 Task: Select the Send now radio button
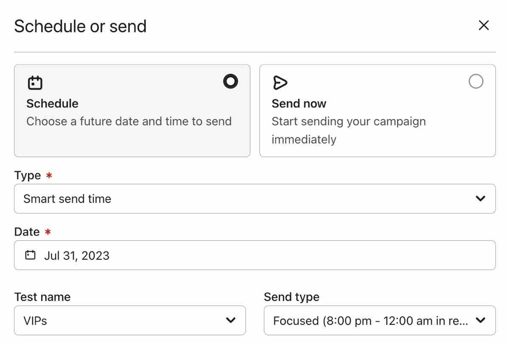point(476,81)
